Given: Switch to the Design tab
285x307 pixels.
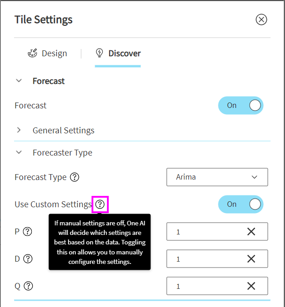Looking at the screenshot, I should (48, 54).
